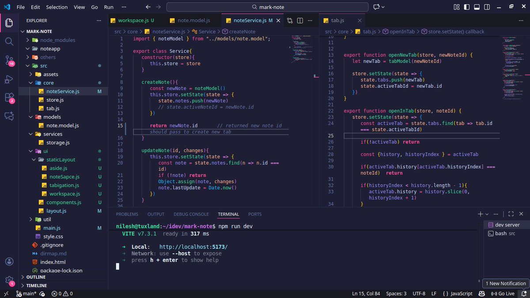Click the mark-note command center search box
Image resolution: width=530 pixels, height=298 pixels.
(x=267, y=7)
